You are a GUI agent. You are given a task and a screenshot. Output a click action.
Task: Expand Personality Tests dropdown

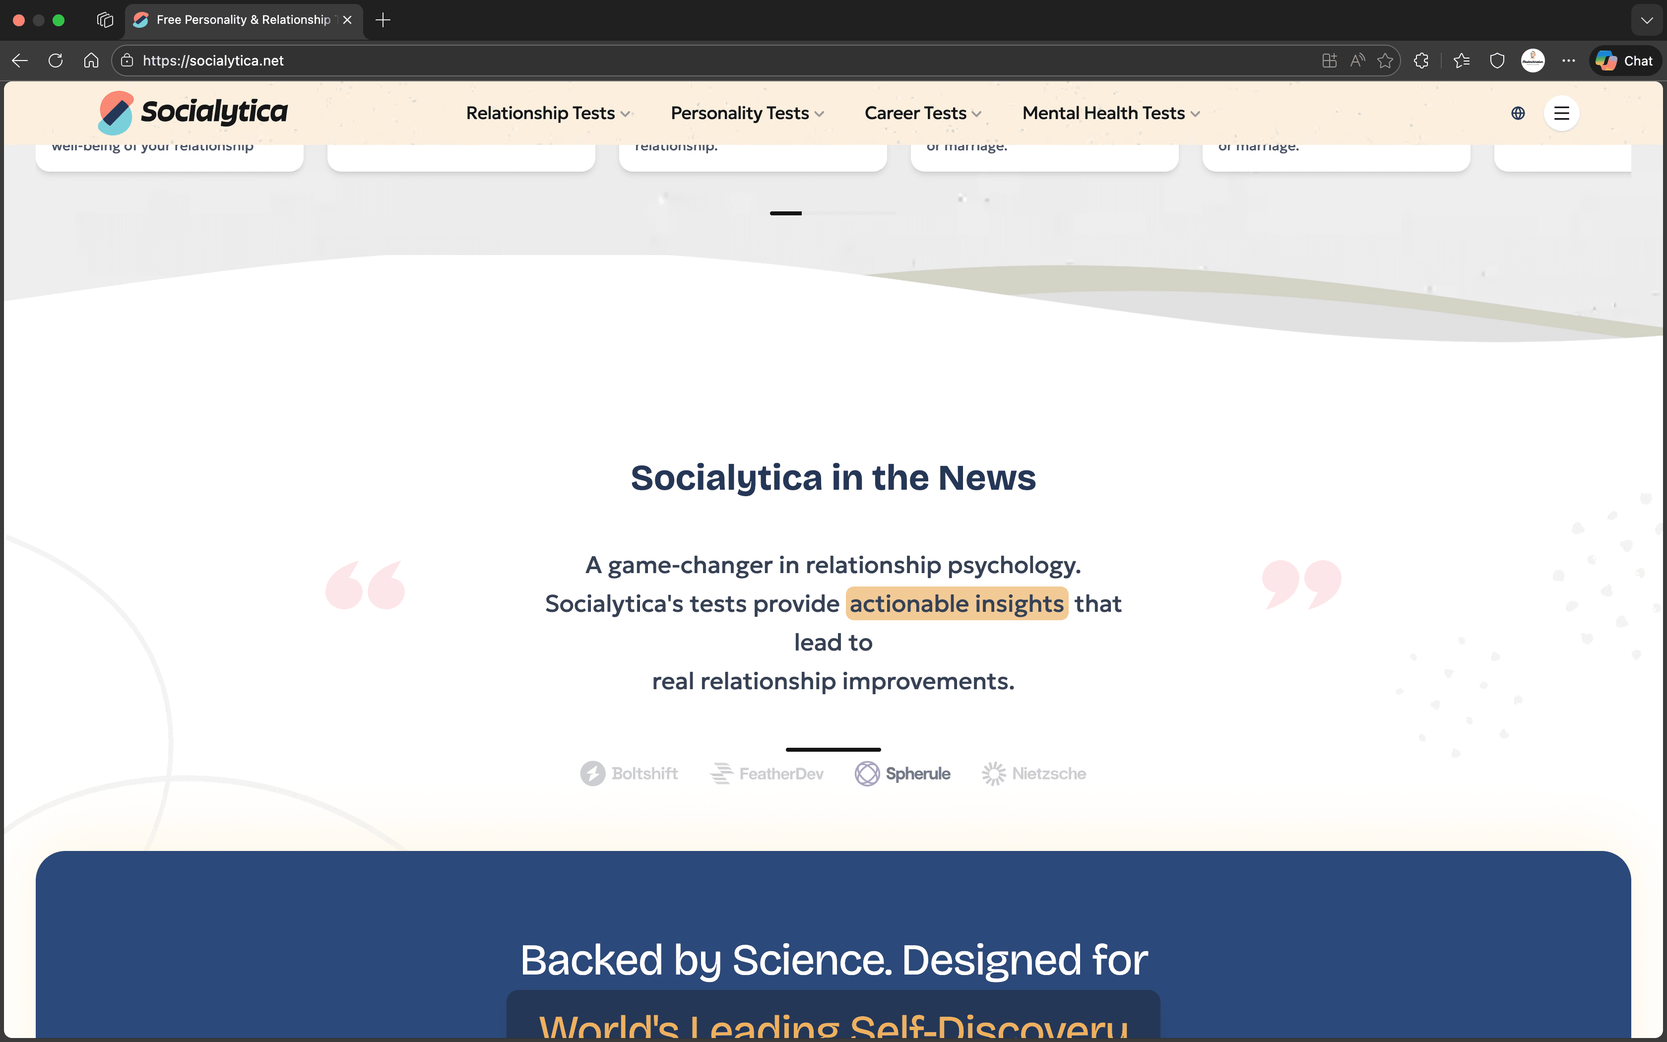click(747, 113)
